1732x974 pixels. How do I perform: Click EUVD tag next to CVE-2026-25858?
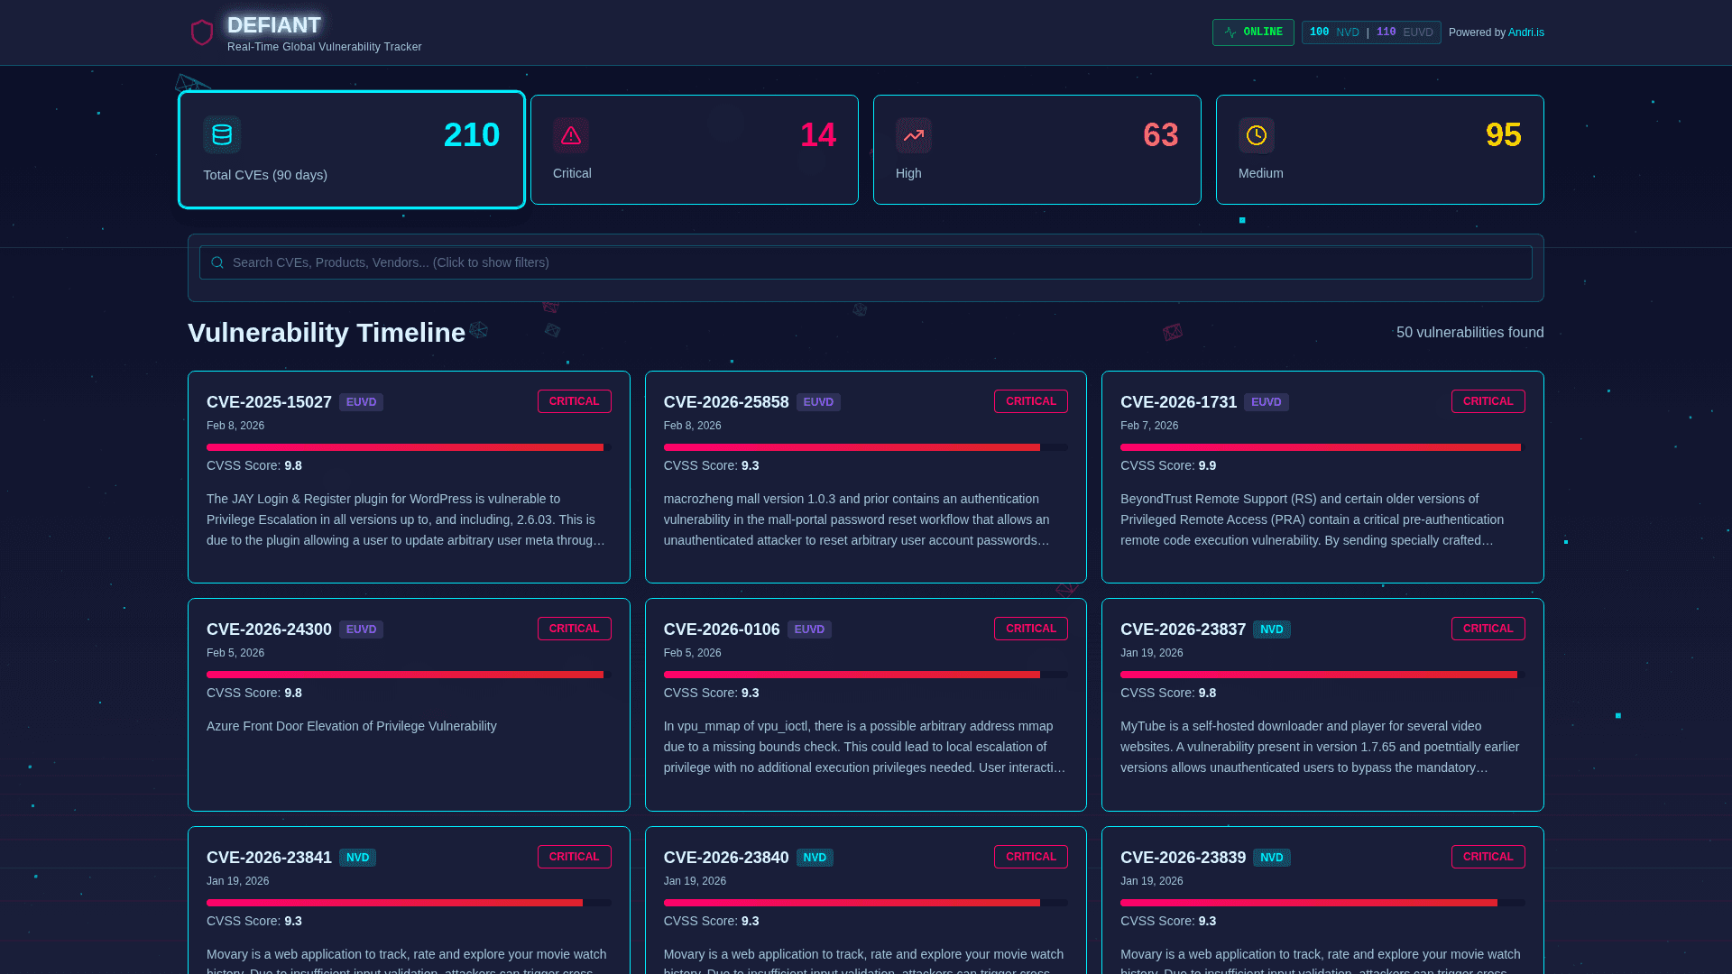tap(818, 402)
